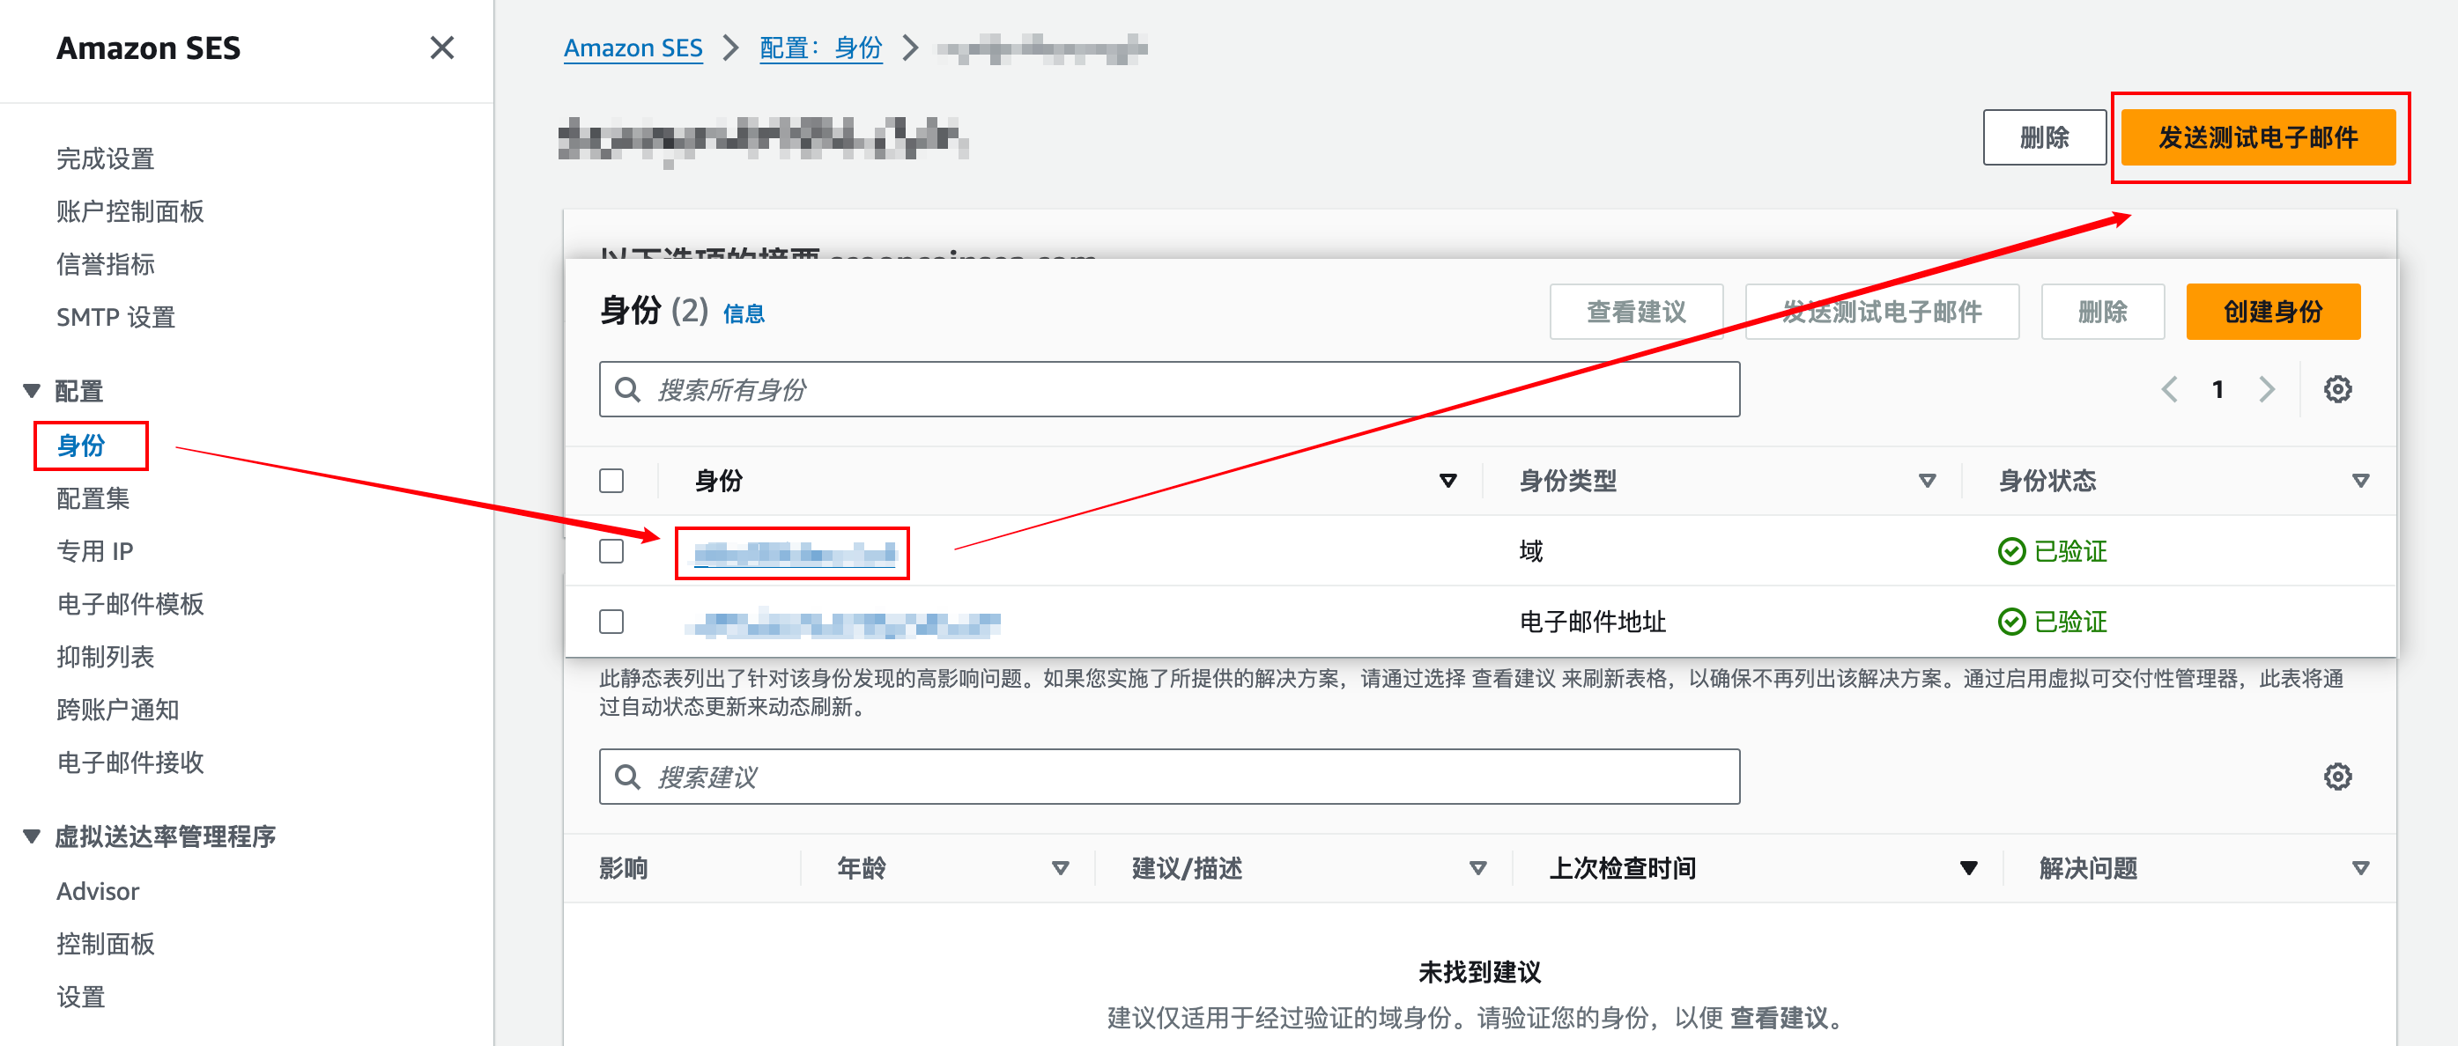Toggle the select-all identities checkbox
This screenshot has width=2458, height=1046.
(611, 481)
